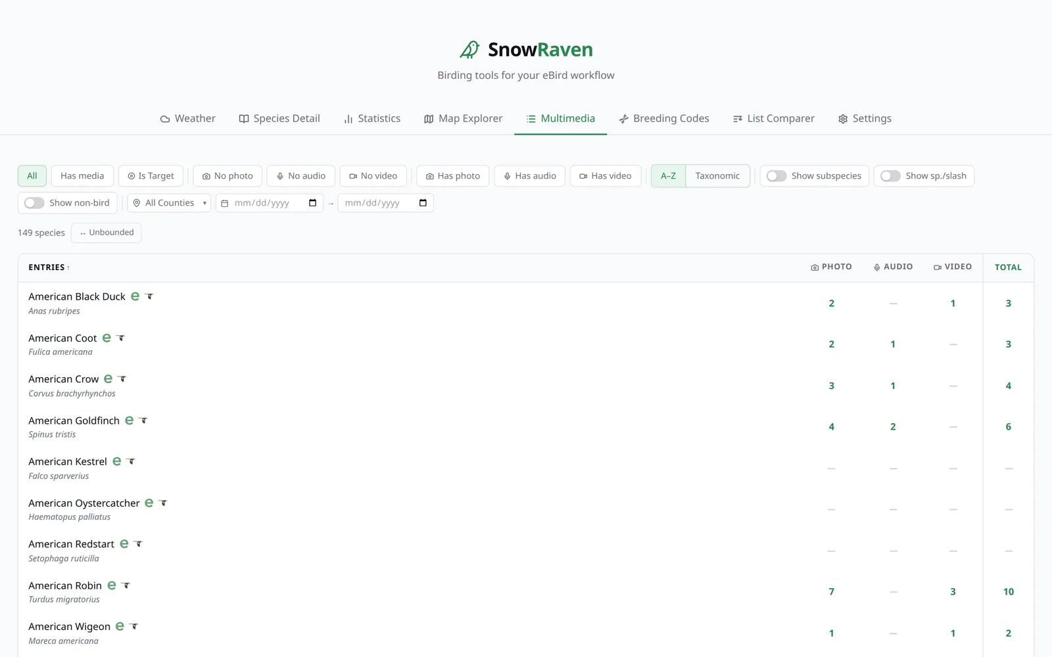
Task: Click the "149 species" count text
Action: [x=41, y=233]
